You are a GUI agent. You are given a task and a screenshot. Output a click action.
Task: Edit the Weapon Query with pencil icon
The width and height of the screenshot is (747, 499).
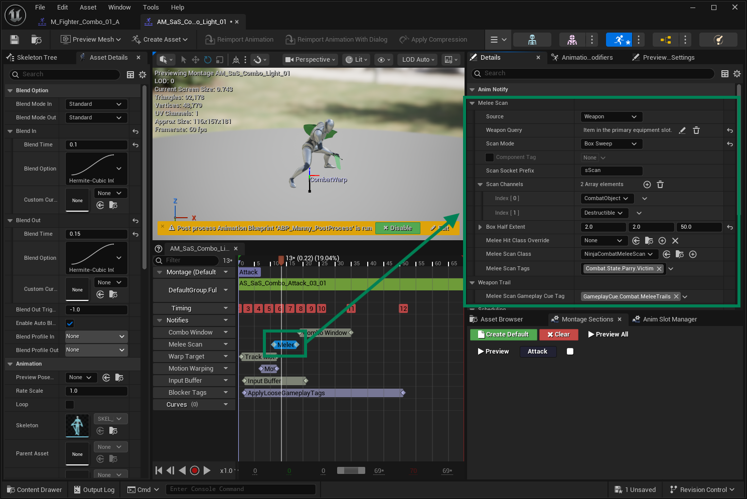682,130
